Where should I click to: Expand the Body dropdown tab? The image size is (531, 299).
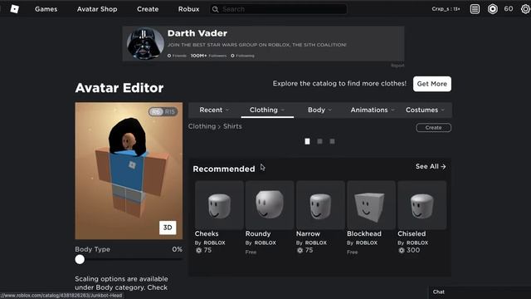point(319,110)
